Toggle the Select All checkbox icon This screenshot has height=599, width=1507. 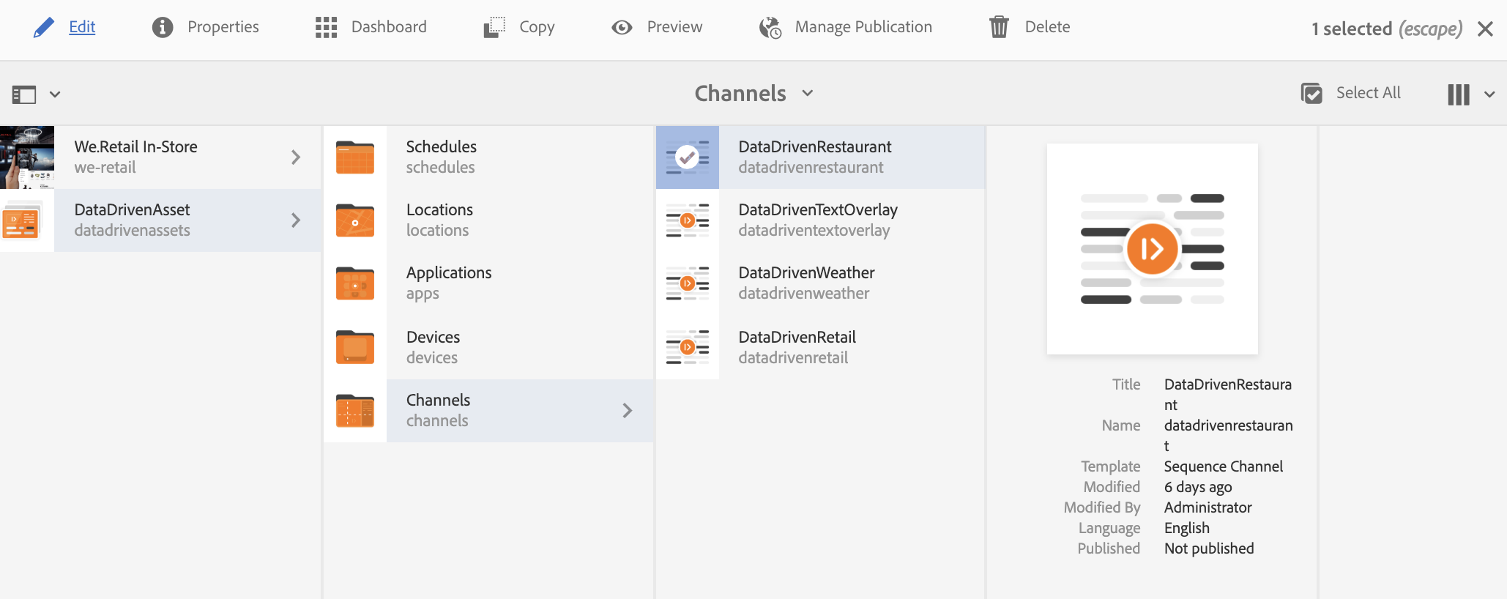tap(1311, 94)
